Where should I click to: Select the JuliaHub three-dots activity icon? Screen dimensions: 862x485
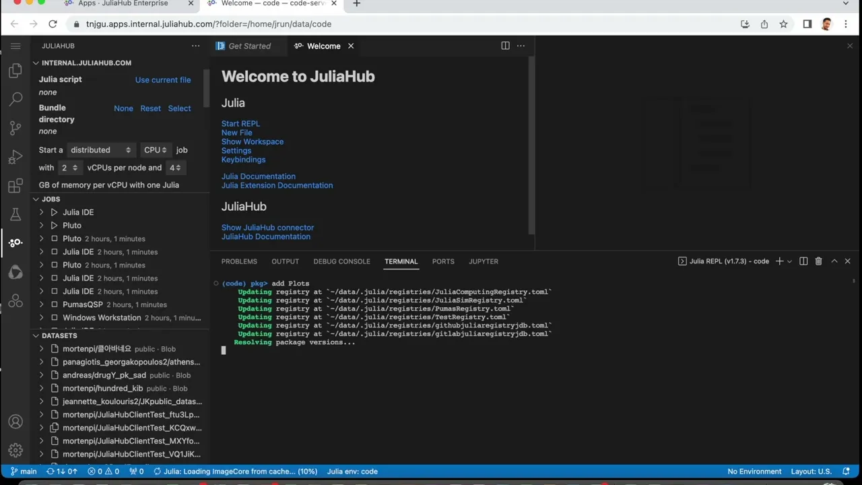pyautogui.click(x=15, y=243)
